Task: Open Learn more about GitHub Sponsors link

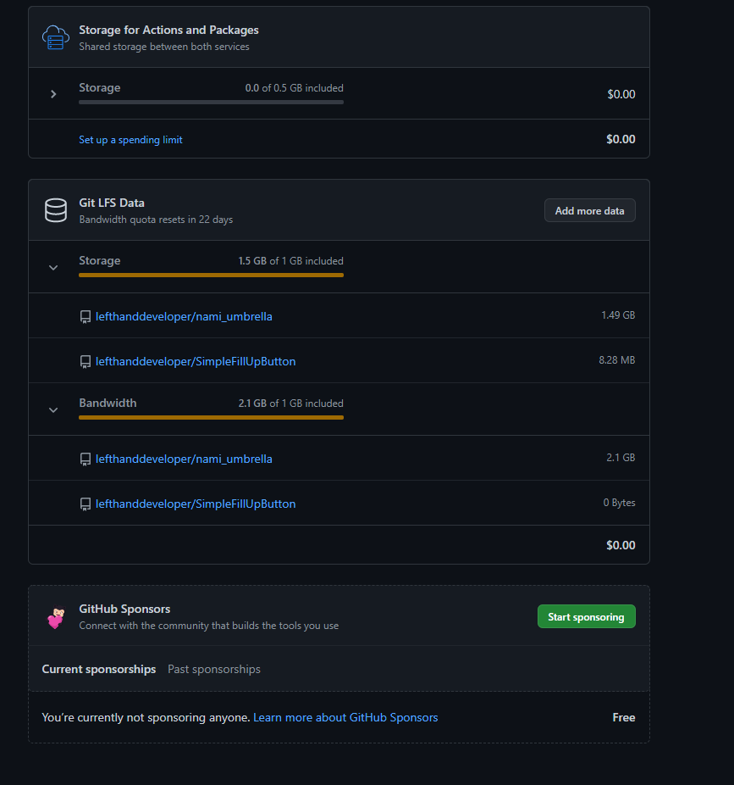Action: pyautogui.click(x=345, y=717)
